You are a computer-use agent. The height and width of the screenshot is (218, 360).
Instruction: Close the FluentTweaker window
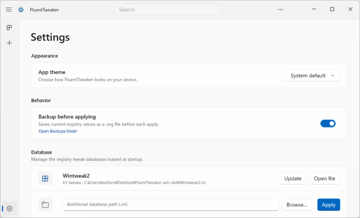point(350,9)
